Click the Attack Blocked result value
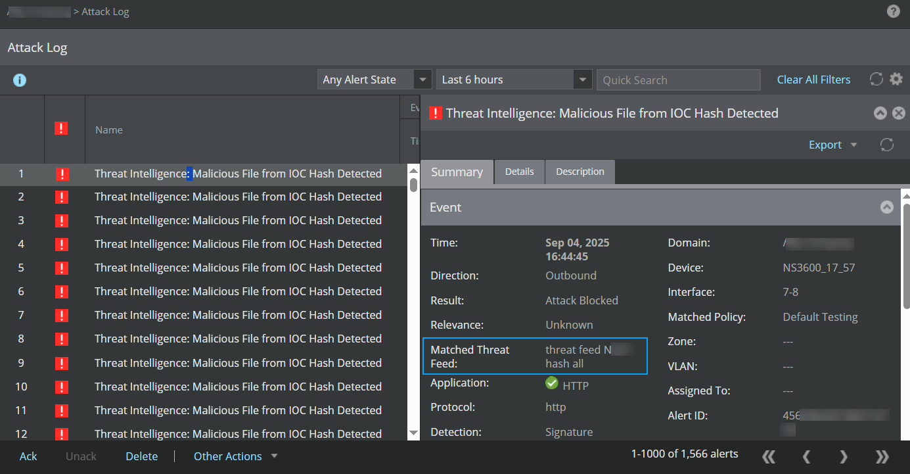The image size is (910, 474). [x=581, y=300]
